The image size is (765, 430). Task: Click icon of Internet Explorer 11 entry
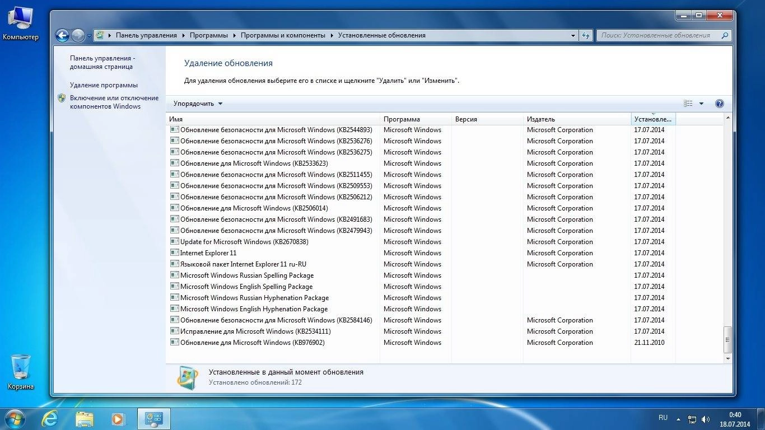(x=175, y=253)
